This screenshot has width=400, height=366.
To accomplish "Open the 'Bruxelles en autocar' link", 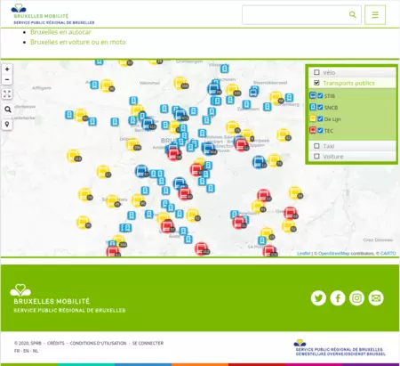I will pyautogui.click(x=60, y=32).
